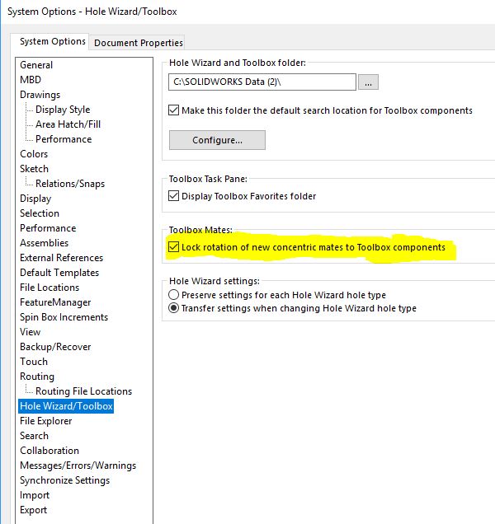
Task: Toggle default search location for Toolbox components
Action: (x=174, y=110)
